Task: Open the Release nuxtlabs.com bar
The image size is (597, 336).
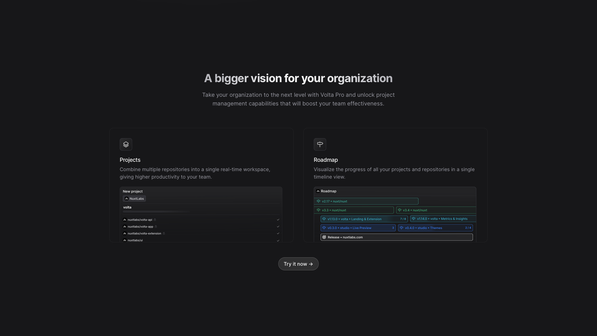Action: [397, 237]
